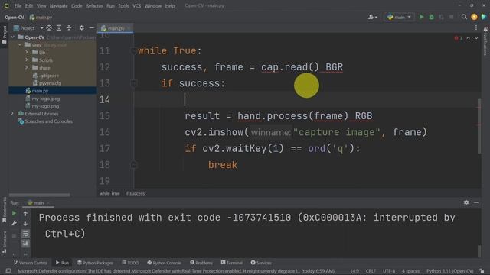This screenshot has height=275, width=490.
Task: Click 'while True' breadcrumb
Action: [x=109, y=193]
